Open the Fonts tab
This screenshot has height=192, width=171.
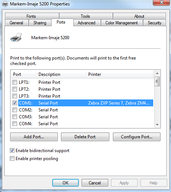click(32, 16)
